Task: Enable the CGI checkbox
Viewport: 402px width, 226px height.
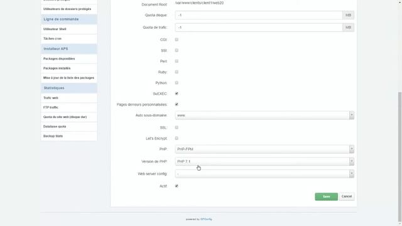Action: tap(177, 40)
